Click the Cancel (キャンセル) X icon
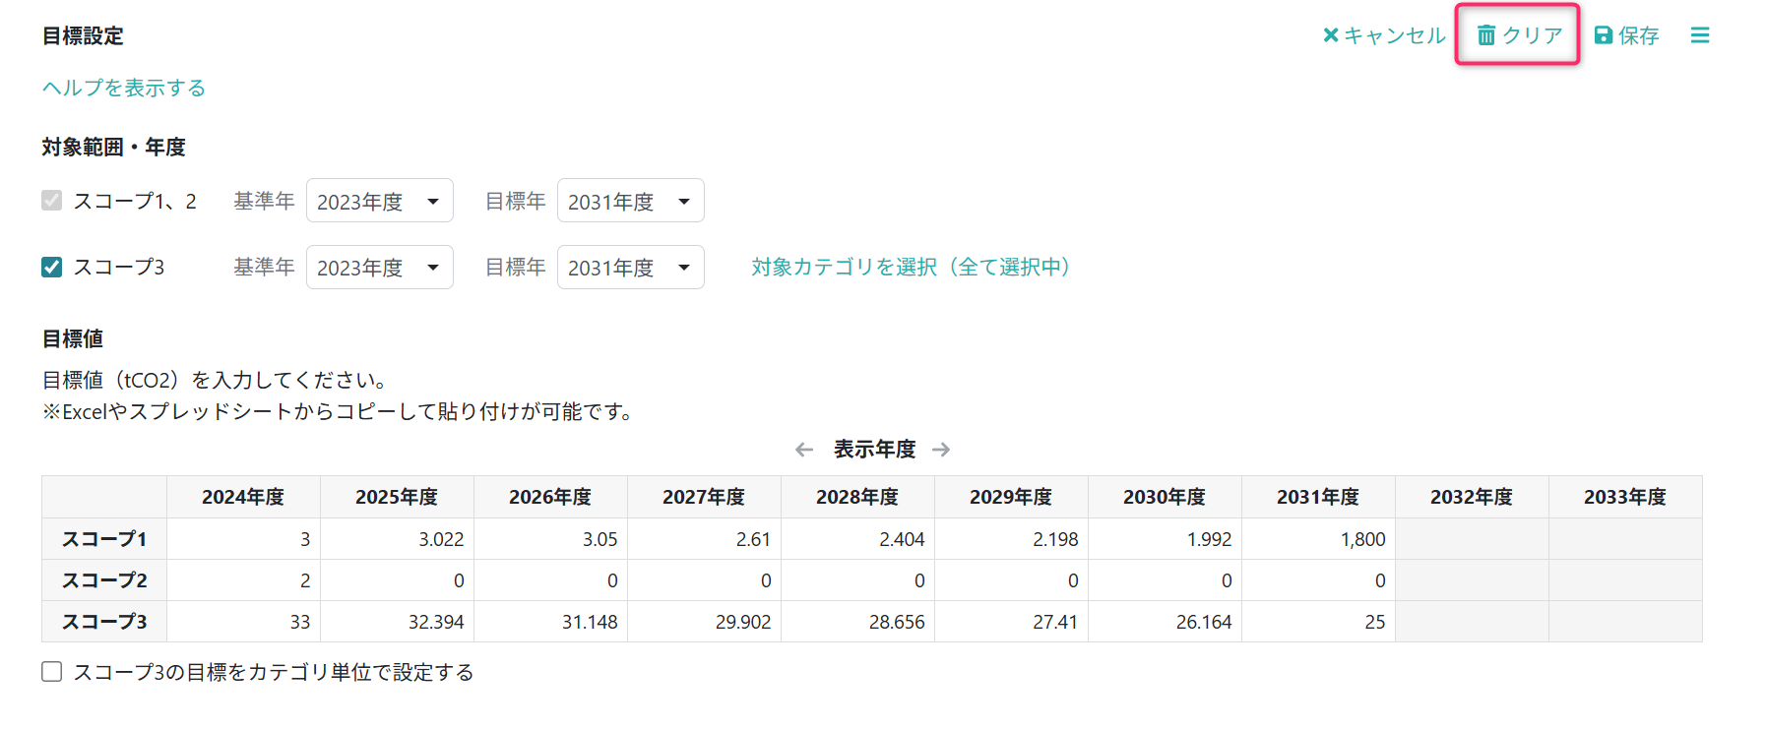 (x=1331, y=35)
